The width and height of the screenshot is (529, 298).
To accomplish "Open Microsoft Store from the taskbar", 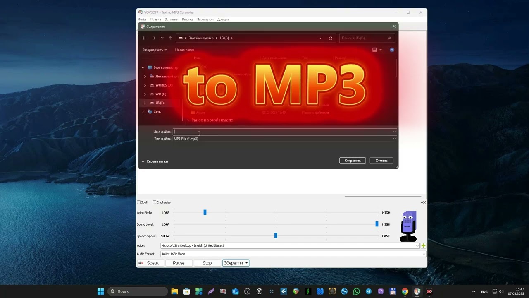I will [187, 291].
